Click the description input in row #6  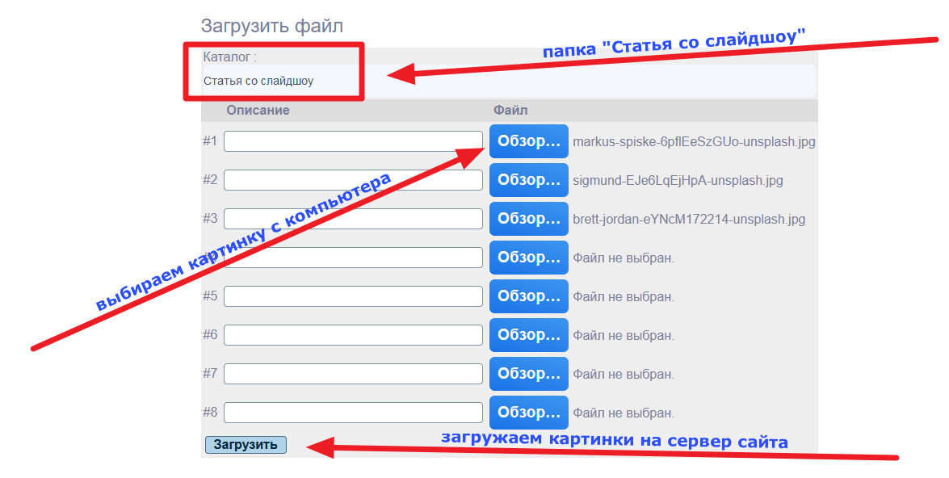coord(353,335)
